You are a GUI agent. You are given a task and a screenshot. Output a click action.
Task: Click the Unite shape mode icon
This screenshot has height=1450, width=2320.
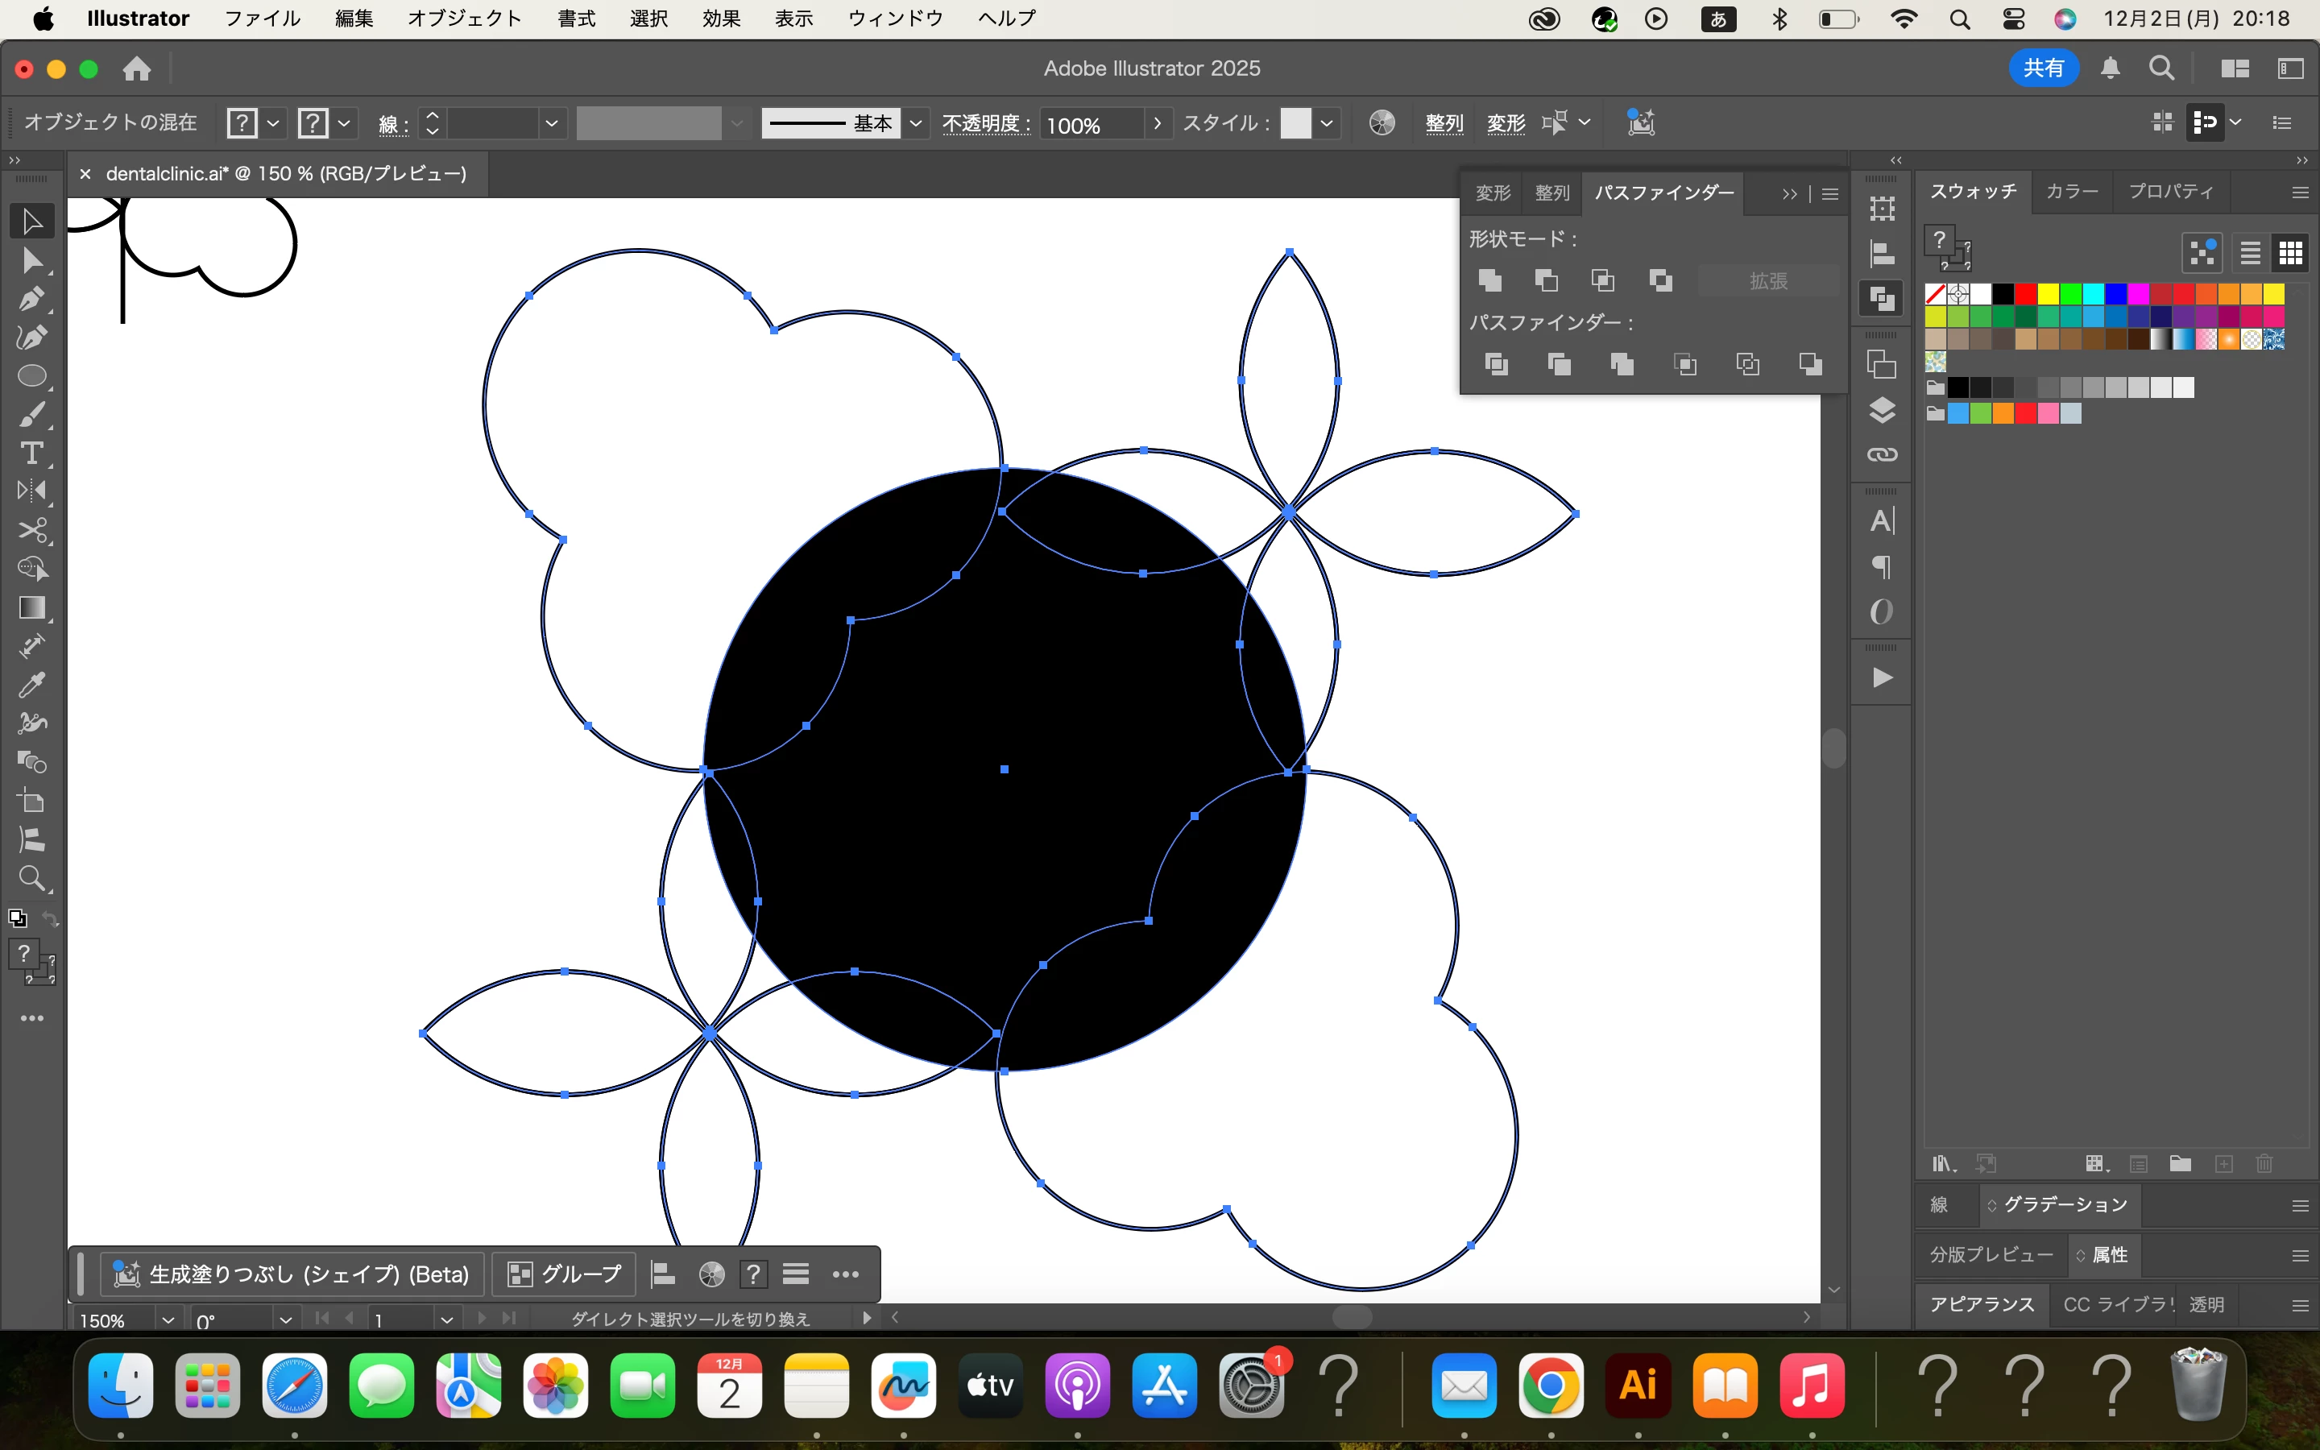(1489, 281)
